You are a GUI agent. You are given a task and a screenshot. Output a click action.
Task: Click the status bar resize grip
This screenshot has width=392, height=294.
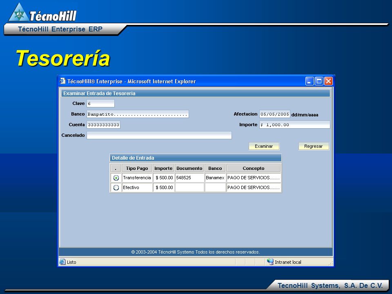(x=331, y=263)
